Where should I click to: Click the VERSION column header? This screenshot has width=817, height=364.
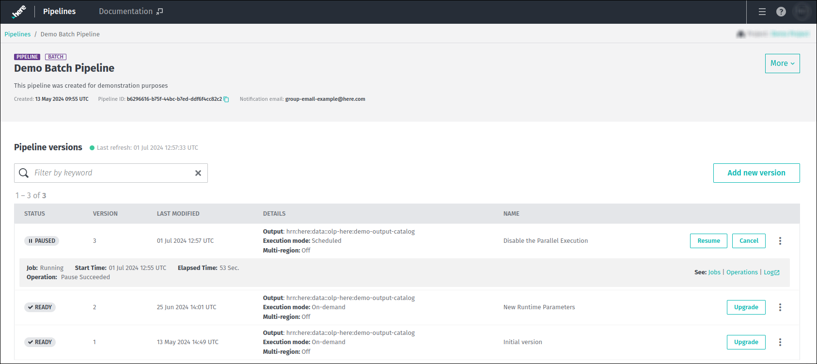pos(105,214)
